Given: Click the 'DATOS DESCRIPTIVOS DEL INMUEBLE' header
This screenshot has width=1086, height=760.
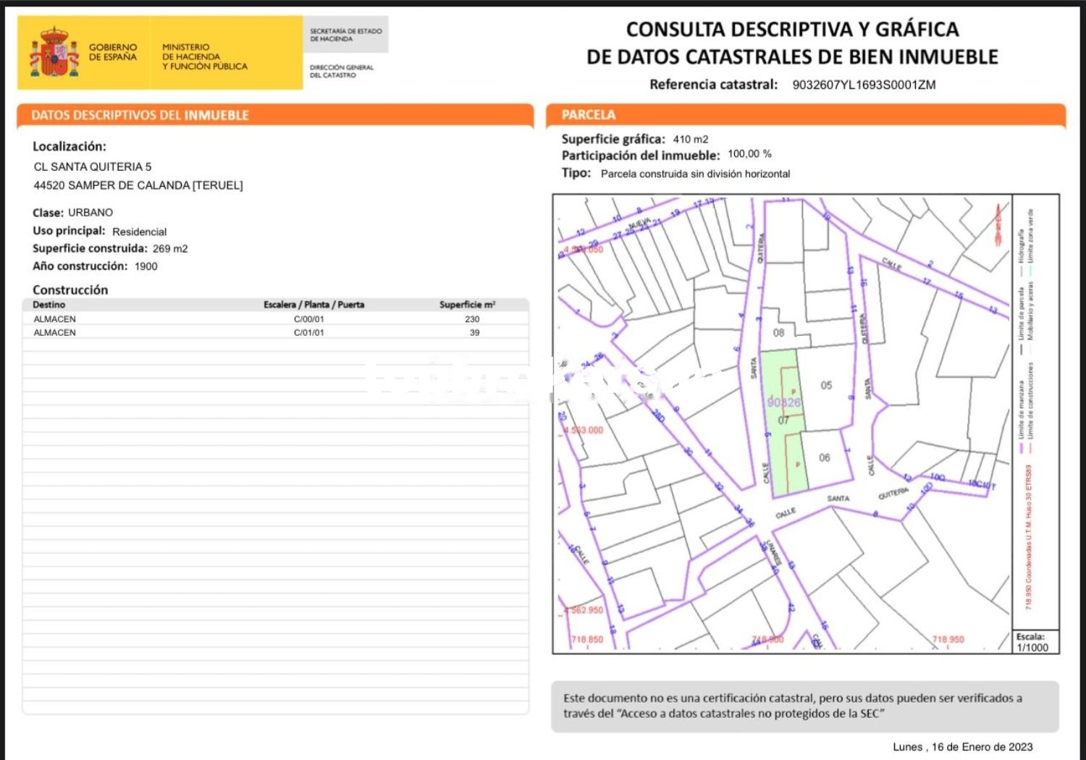Looking at the screenshot, I should point(140,115).
